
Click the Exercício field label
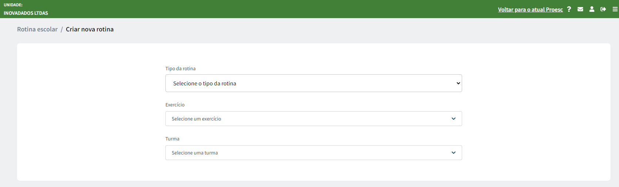pyautogui.click(x=175, y=105)
